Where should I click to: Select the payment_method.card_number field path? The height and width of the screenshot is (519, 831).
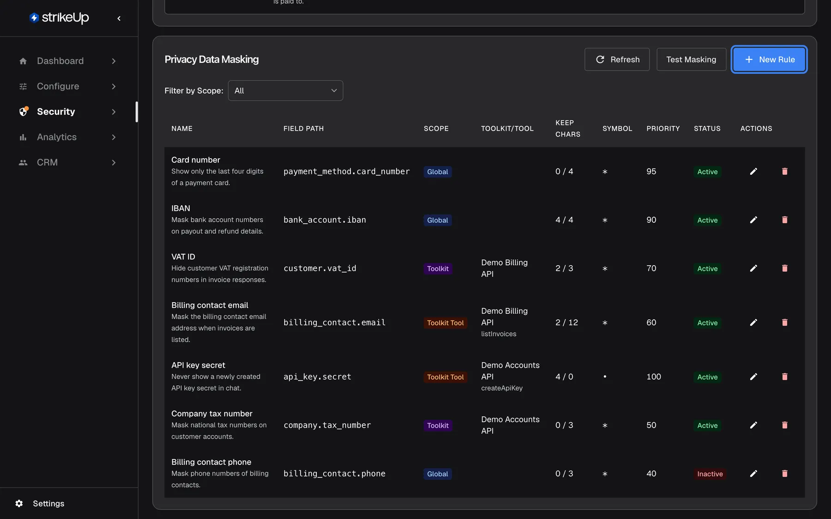click(x=347, y=172)
